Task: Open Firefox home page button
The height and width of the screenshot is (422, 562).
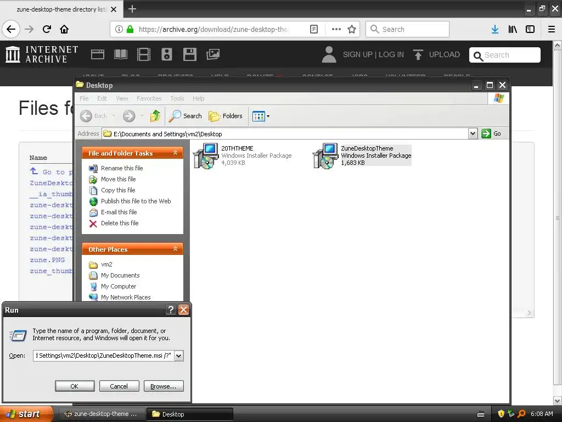Action: [x=64, y=29]
